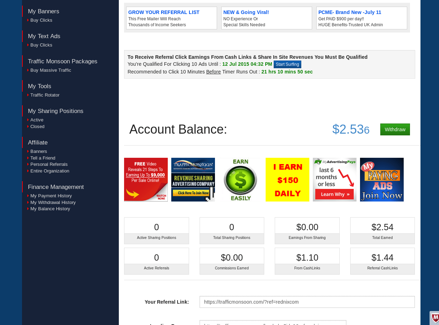The image size is (439, 325).
Task: View Entire Organization
Action: click(50, 171)
